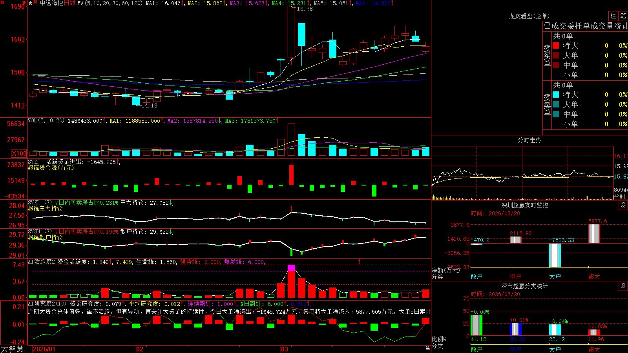
Task: Click the 时间: 2026/03/20 in 深圳超赢实时监控
Action: click(495, 213)
